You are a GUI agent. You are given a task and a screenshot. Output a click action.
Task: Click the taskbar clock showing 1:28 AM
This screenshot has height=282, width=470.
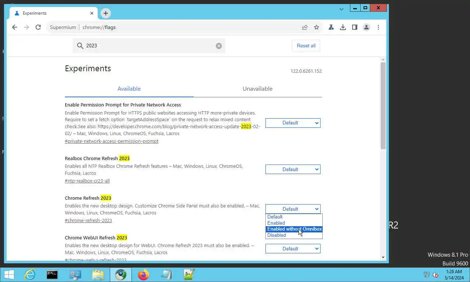coord(454,275)
